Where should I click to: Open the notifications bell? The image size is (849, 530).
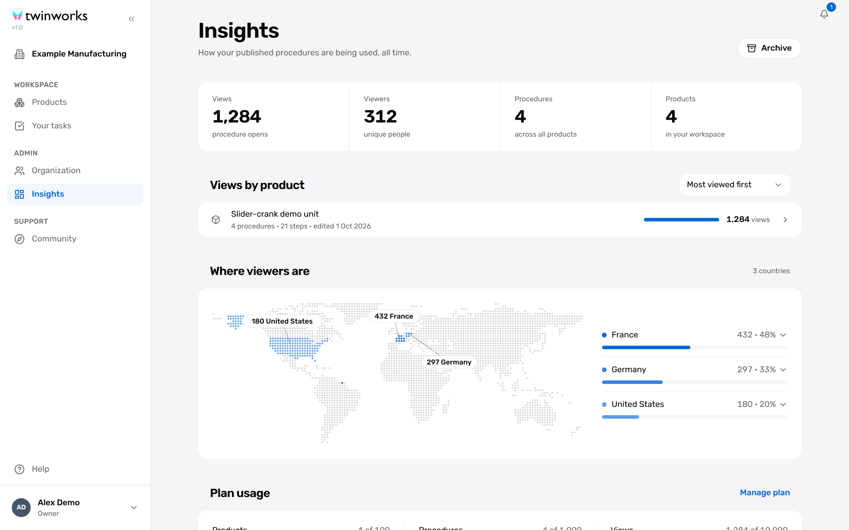tap(824, 14)
